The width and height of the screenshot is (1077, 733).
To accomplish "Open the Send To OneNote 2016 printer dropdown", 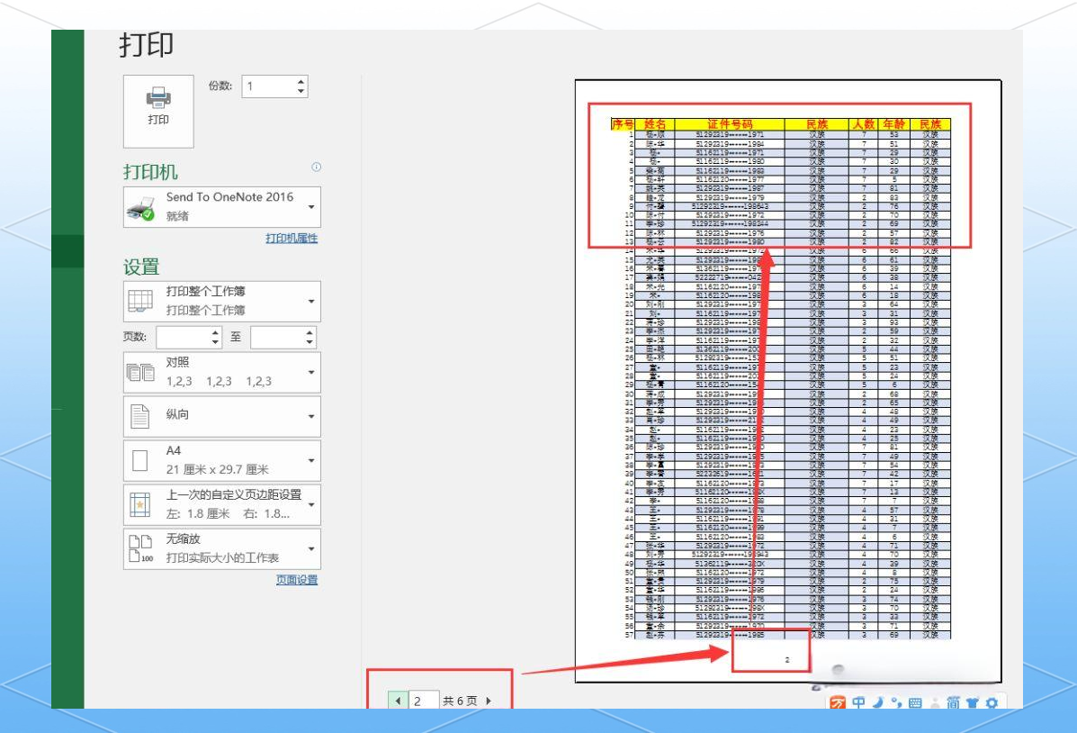I will (222, 207).
